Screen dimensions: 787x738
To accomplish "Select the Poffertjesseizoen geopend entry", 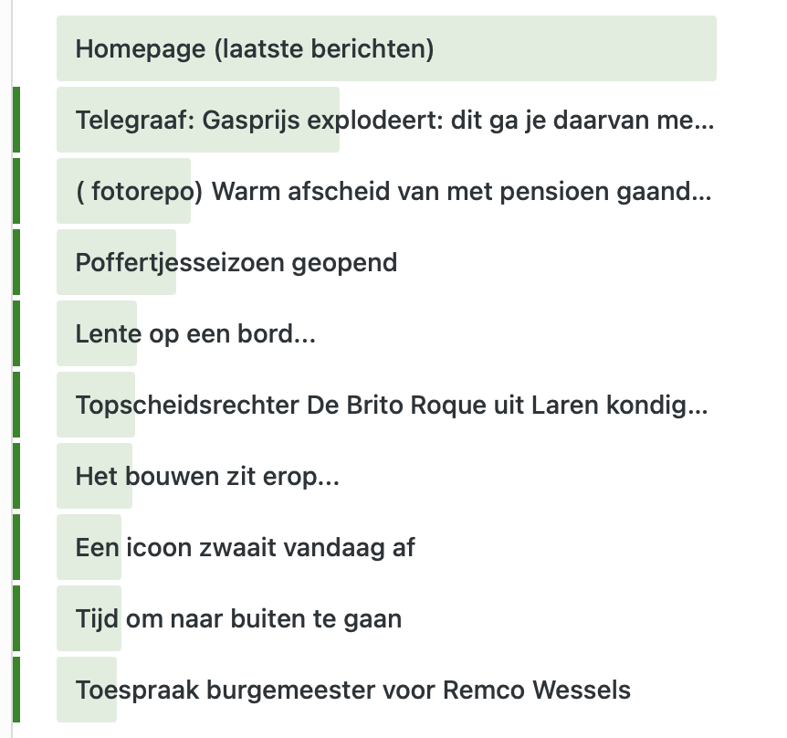I will pos(236,263).
